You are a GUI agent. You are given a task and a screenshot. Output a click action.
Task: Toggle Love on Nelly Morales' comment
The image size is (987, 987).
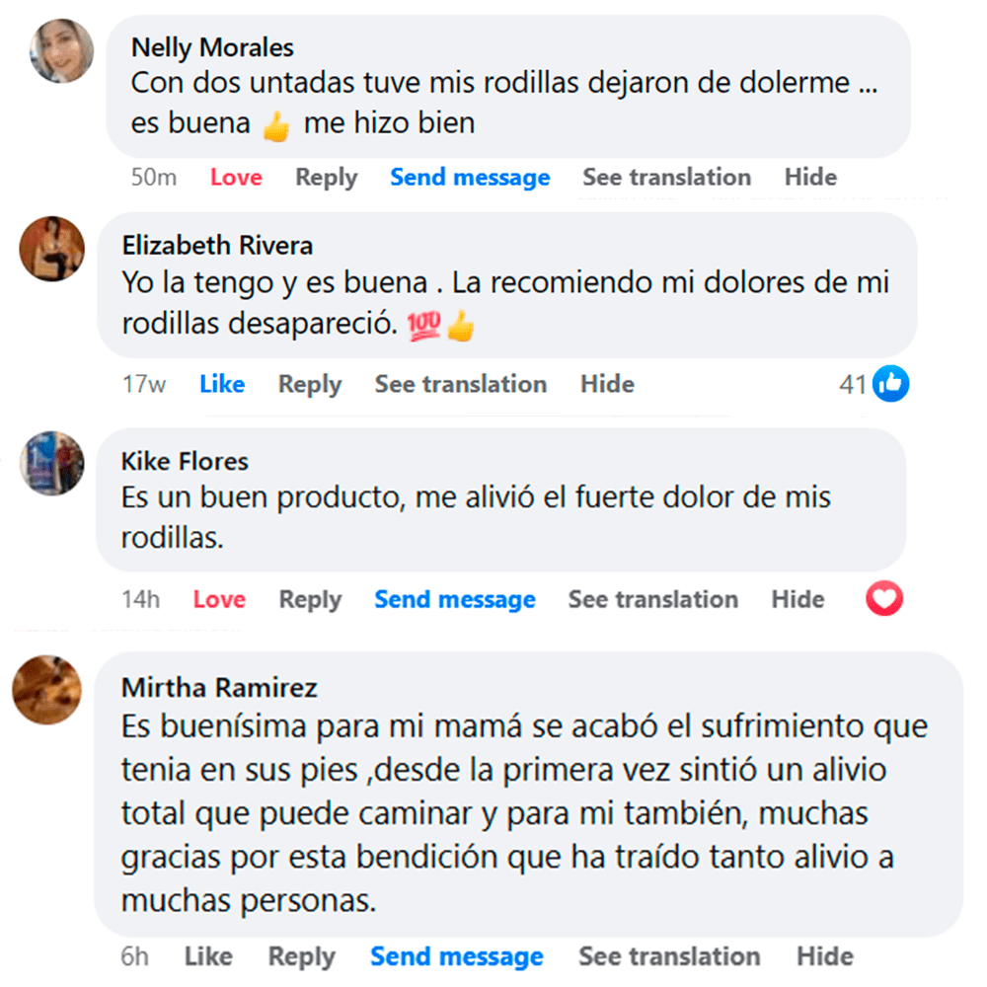click(x=236, y=178)
